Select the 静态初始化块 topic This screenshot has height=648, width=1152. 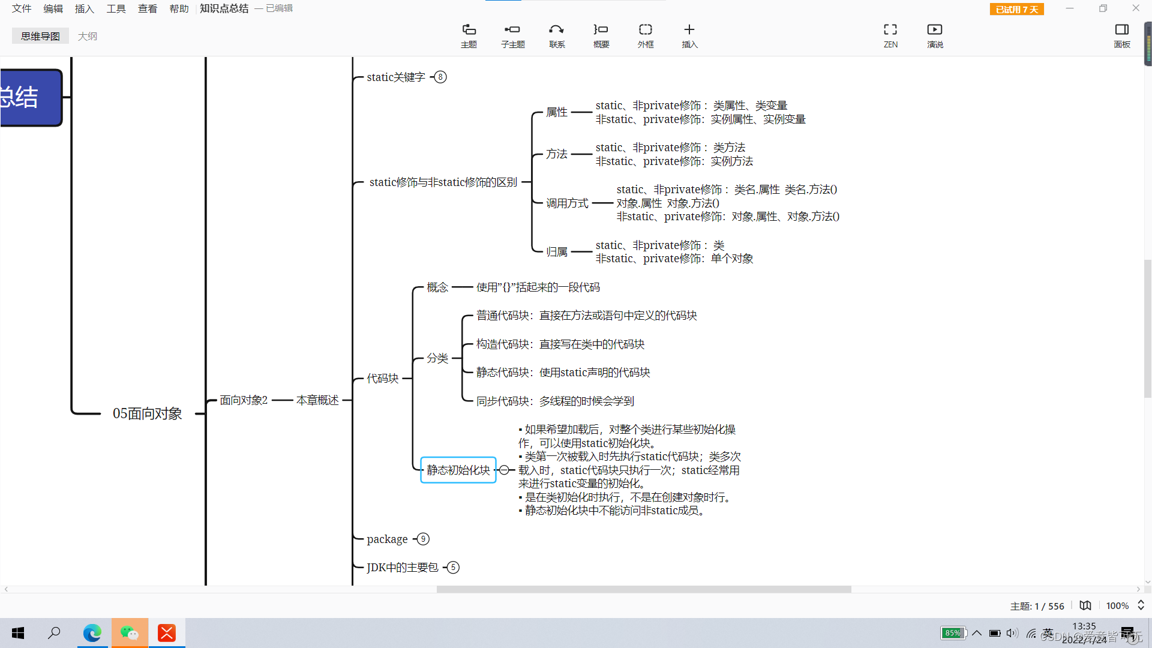click(x=458, y=470)
